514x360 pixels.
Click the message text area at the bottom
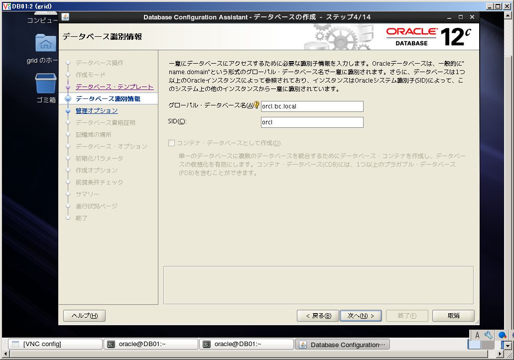pos(318,285)
